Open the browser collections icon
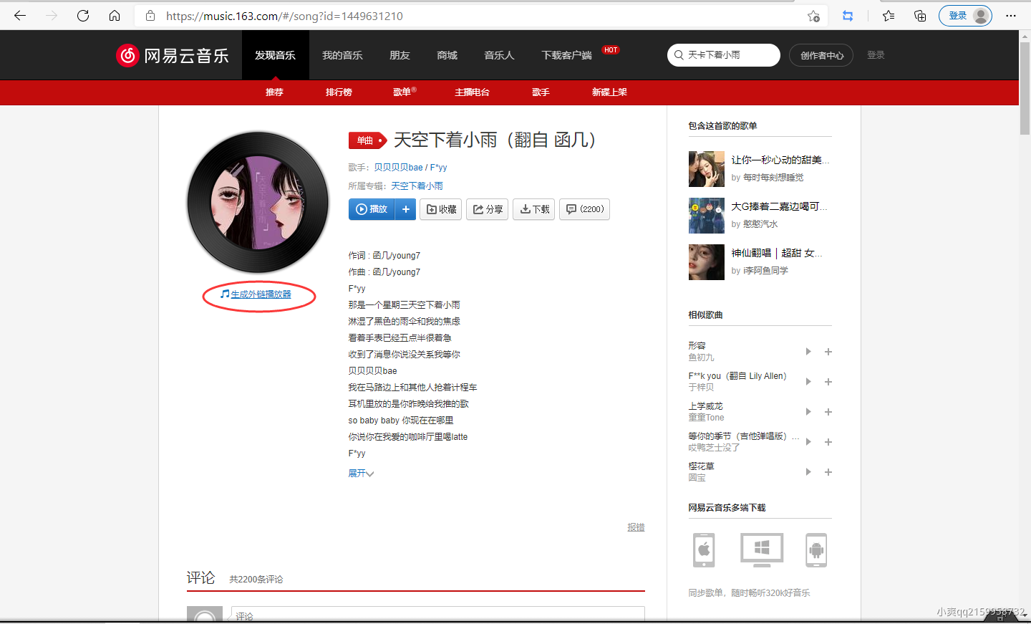Viewport: 1031px width, 624px height. pyautogui.click(x=920, y=16)
